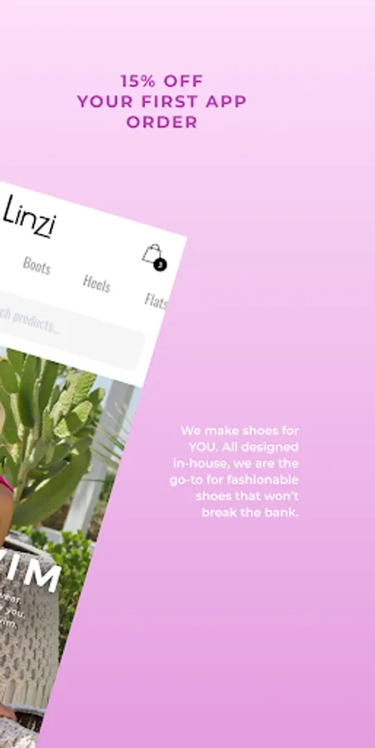Click the Linzi logo
375x748 pixels.
click(30, 217)
